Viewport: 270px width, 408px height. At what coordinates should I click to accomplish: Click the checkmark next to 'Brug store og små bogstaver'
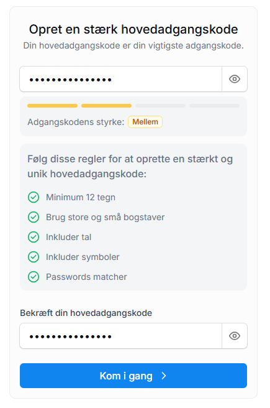tap(34, 217)
